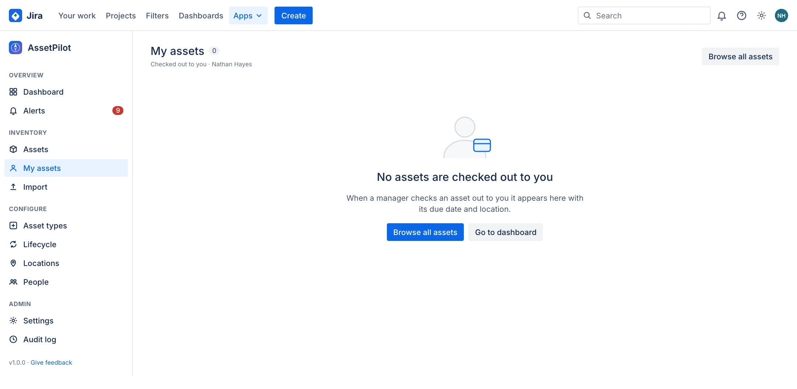Click 'Checked out to you · Nathan Hayes' subtitle

pos(201,64)
